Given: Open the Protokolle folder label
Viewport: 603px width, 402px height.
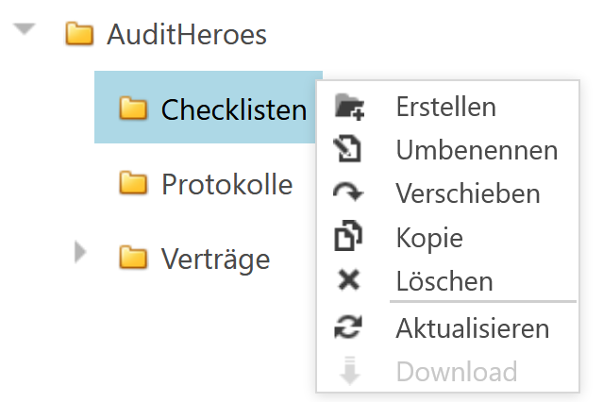Looking at the screenshot, I should click(226, 184).
